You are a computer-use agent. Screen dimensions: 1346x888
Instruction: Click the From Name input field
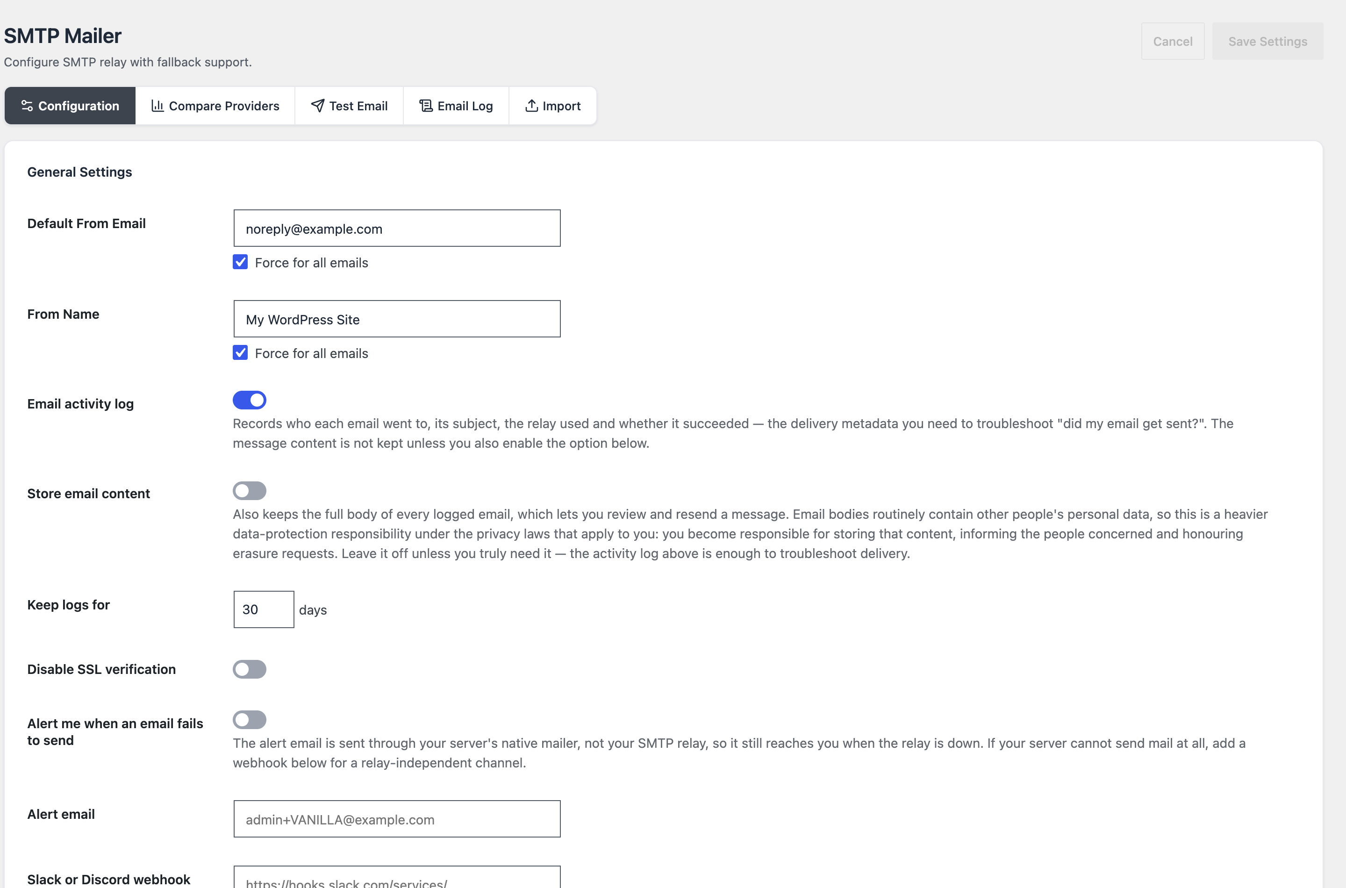pyautogui.click(x=397, y=319)
